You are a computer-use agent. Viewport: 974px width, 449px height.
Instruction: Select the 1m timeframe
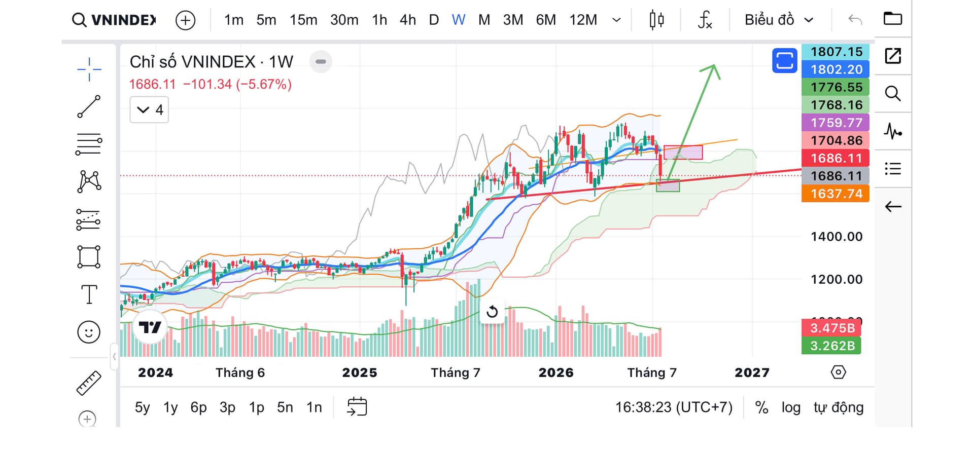[234, 20]
